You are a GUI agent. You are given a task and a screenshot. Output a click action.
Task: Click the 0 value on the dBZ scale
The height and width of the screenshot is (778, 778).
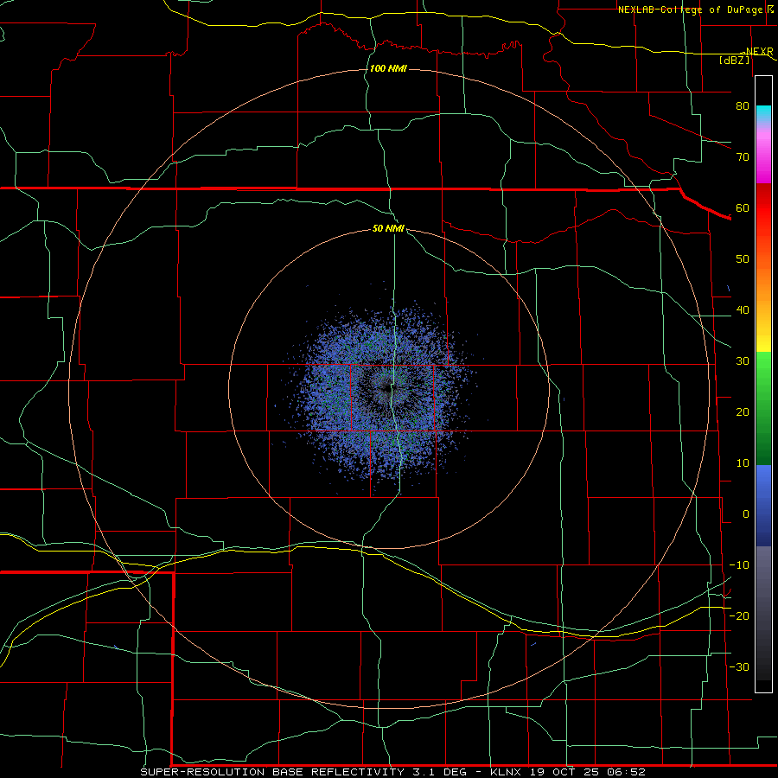click(x=746, y=514)
